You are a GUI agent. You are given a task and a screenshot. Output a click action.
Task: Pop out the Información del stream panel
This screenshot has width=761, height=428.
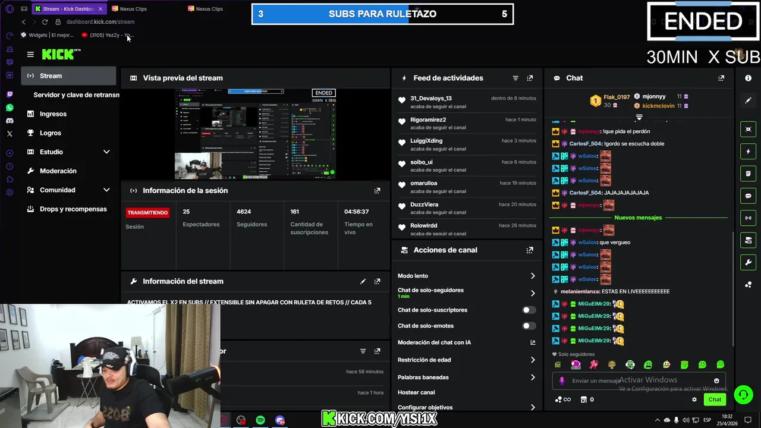point(377,282)
